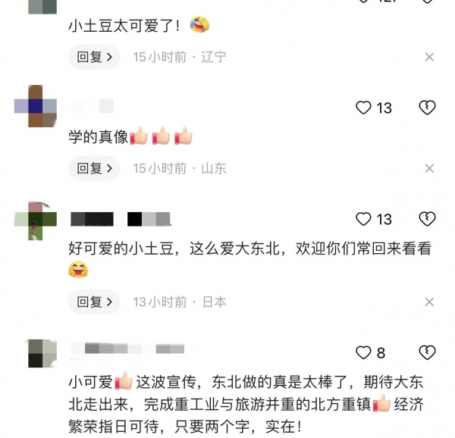Reply to the 学的真像 comment from 山东

[94, 168]
